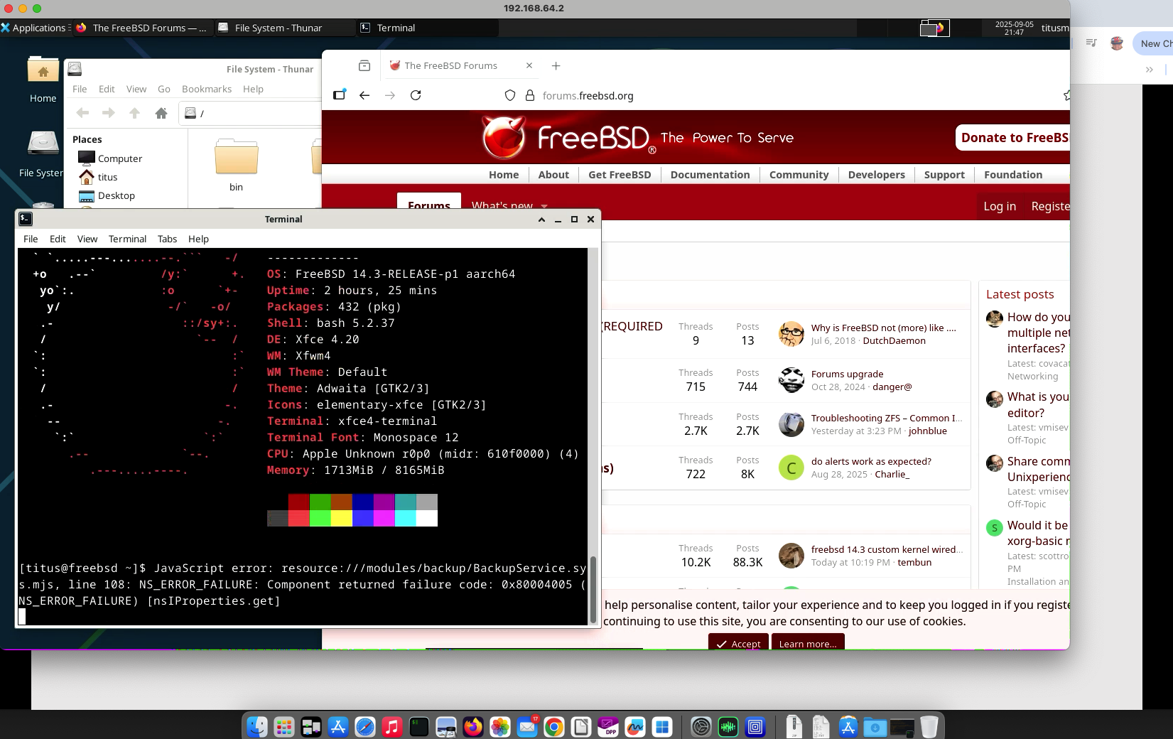
Task: Click the tracking protection shield icon
Action: click(x=509, y=95)
